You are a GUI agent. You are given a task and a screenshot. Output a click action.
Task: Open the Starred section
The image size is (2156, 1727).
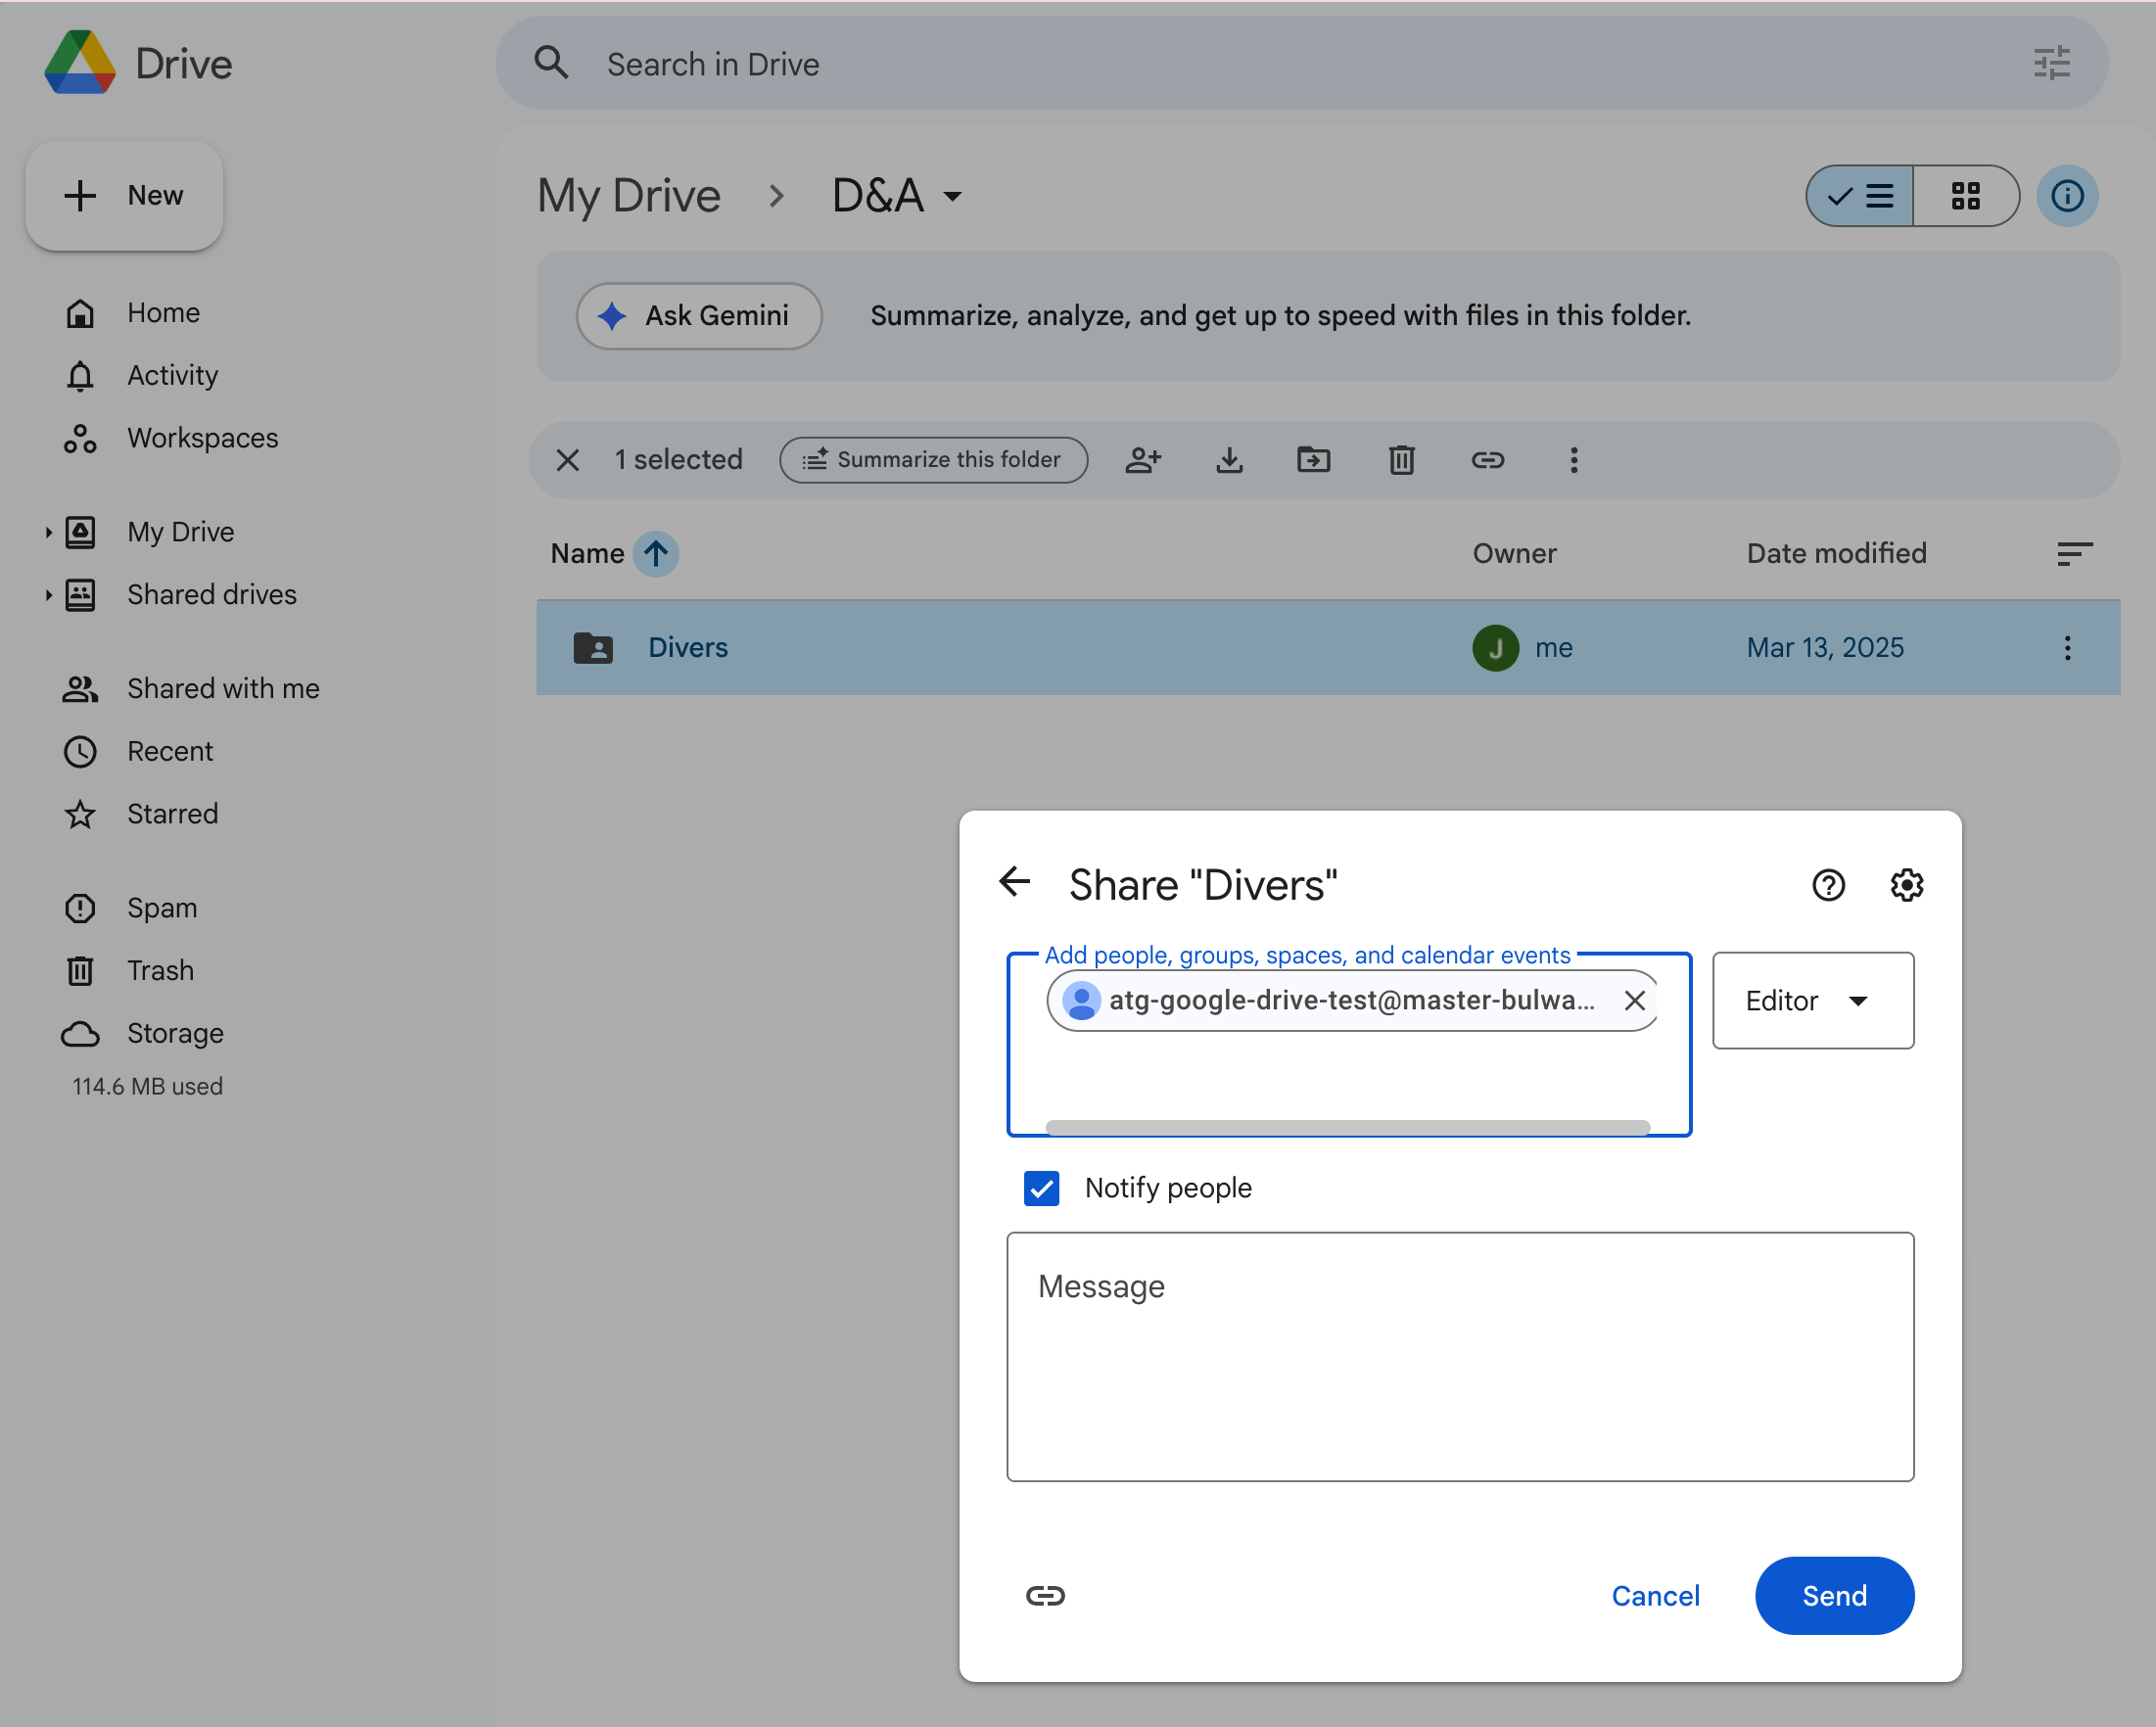172,813
